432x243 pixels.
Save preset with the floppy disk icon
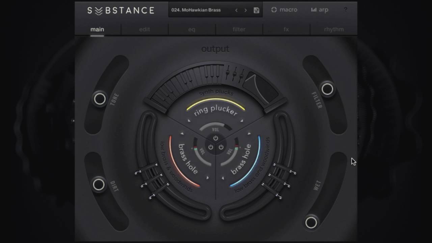pos(256,10)
